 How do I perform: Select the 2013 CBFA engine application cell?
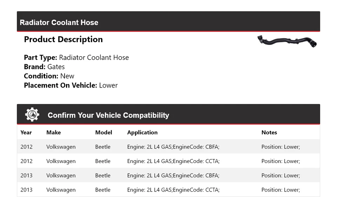pyautogui.click(x=173, y=176)
